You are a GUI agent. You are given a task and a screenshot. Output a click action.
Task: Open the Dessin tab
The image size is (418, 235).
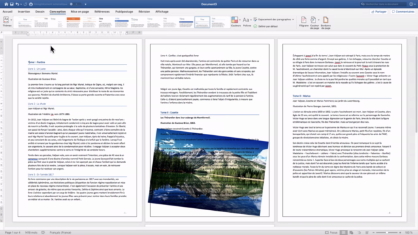coord(40,12)
